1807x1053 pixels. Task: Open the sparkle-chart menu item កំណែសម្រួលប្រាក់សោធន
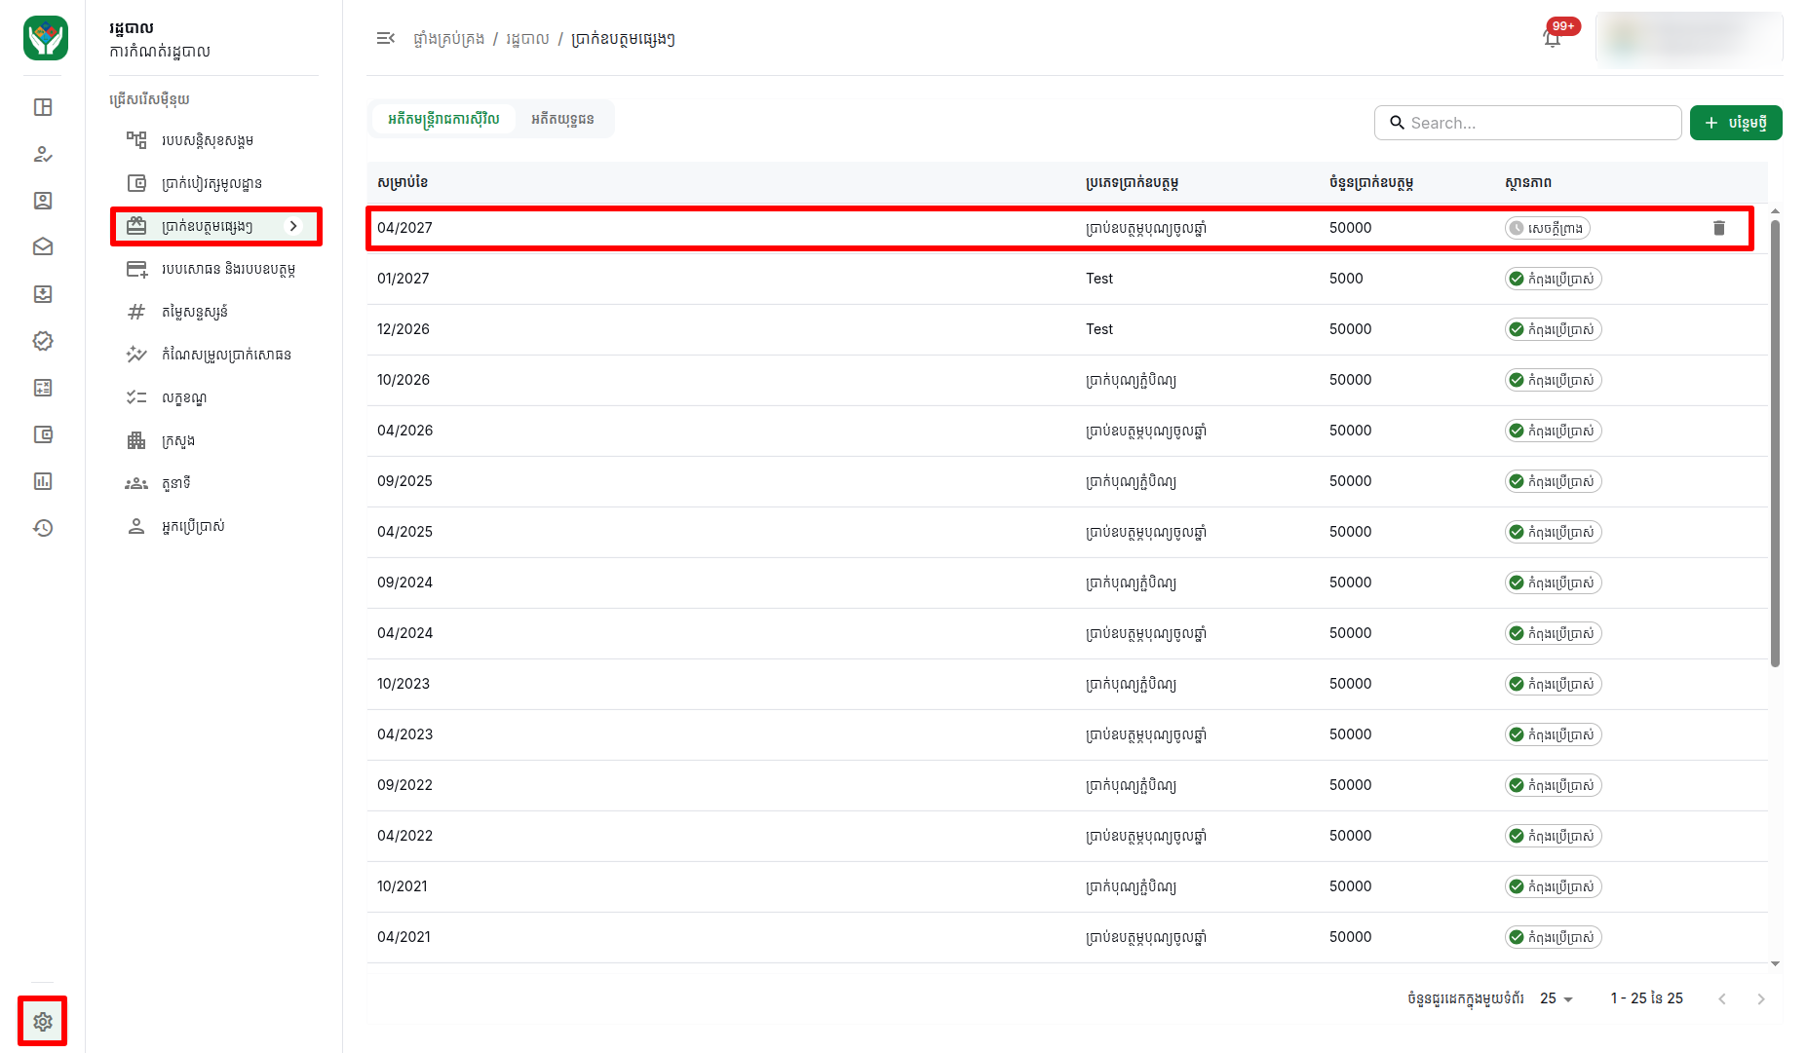click(x=214, y=355)
